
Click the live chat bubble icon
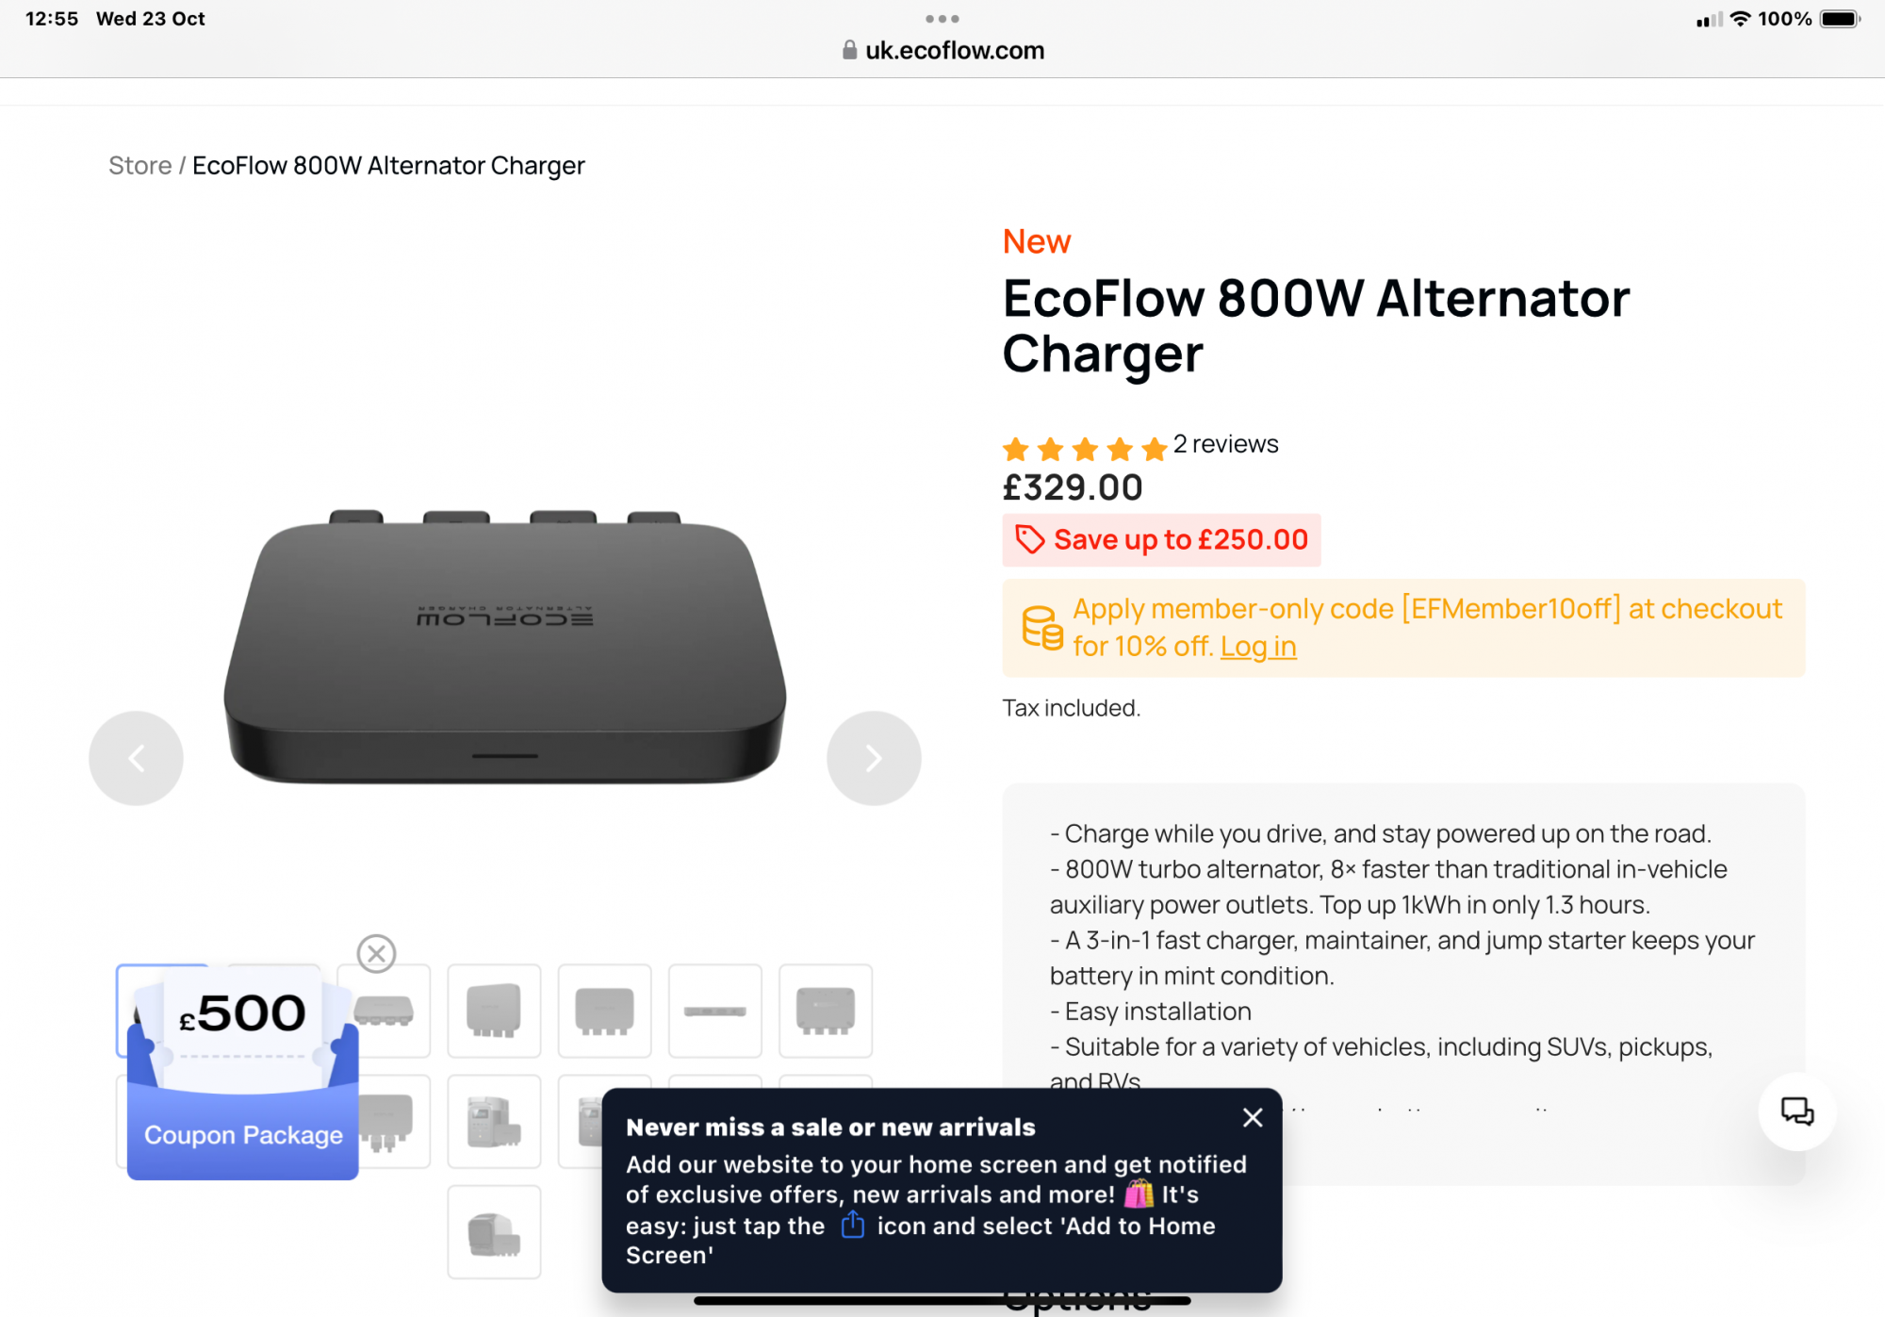click(x=1796, y=1111)
